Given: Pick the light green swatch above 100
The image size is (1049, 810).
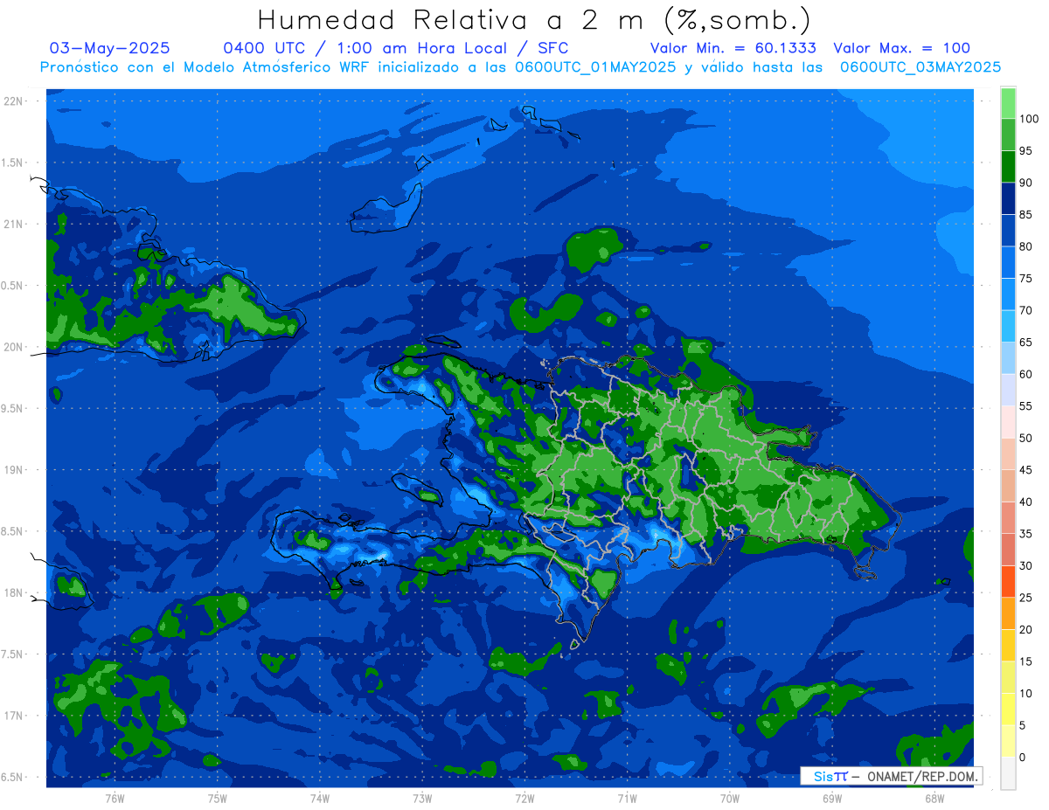Looking at the screenshot, I should coord(1008,103).
